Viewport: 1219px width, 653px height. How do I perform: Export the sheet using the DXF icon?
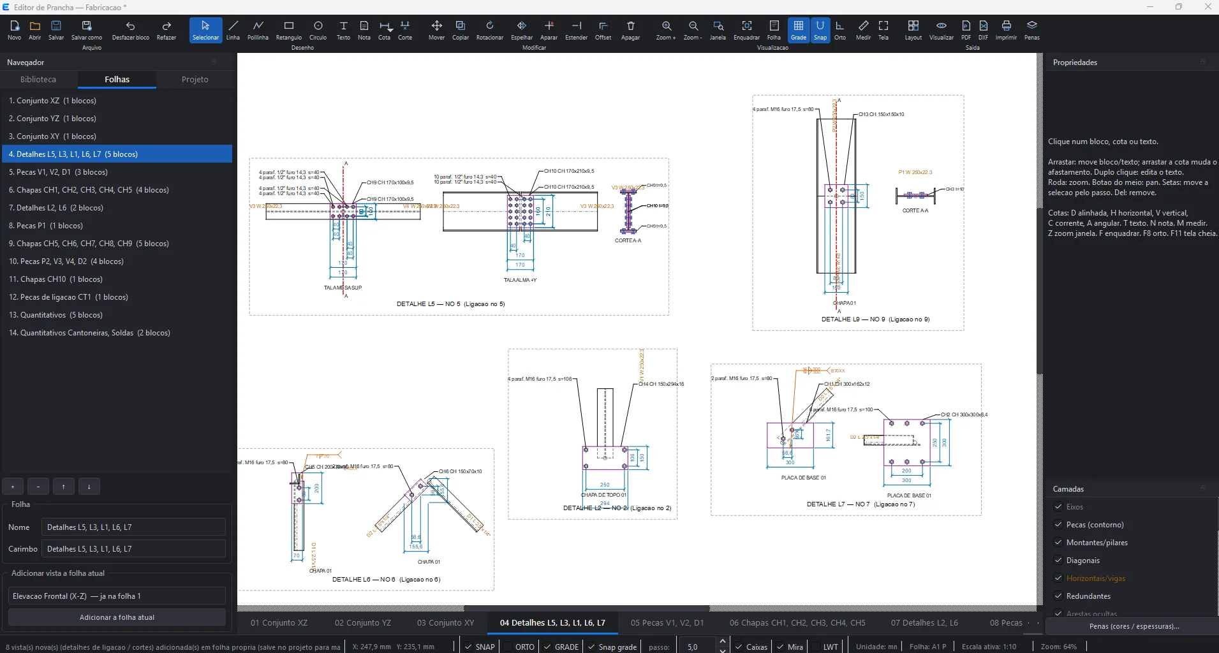click(x=983, y=30)
